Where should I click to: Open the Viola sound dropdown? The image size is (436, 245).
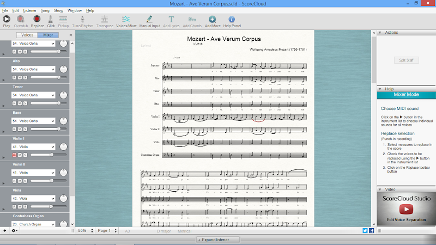(33, 198)
